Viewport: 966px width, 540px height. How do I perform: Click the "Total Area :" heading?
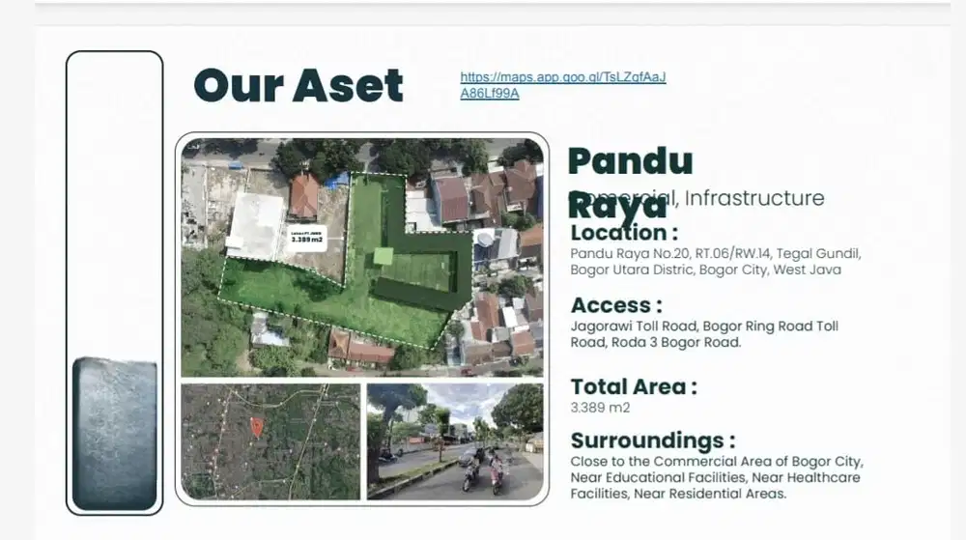tap(634, 386)
